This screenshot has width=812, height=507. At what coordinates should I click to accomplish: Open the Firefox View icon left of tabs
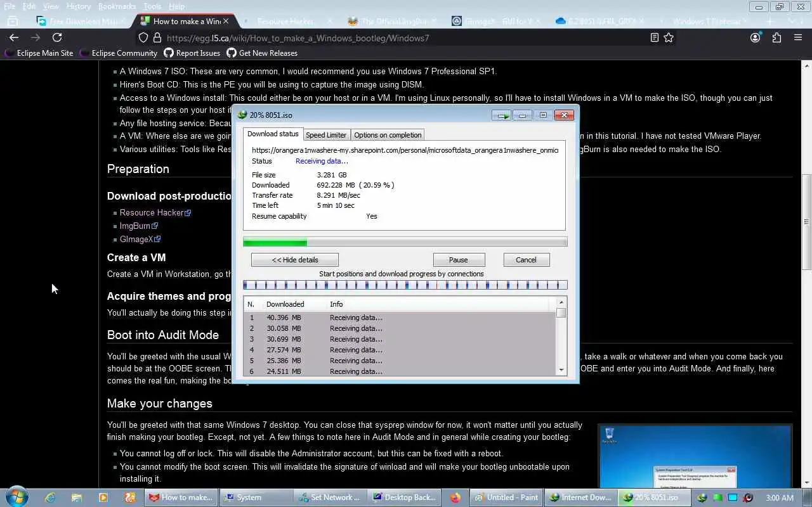[13, 21]
